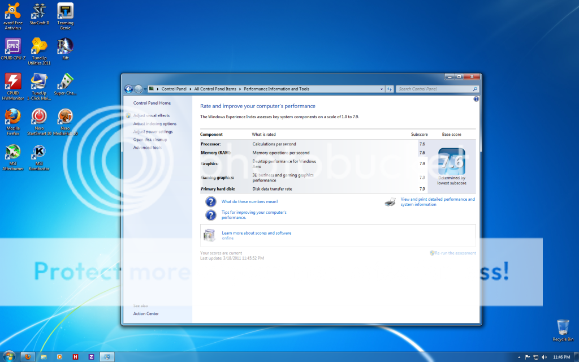Click the blue help question mark in the window corner
Screen dimensions: 579x362
pyautogui.click(x=476, y=99)
